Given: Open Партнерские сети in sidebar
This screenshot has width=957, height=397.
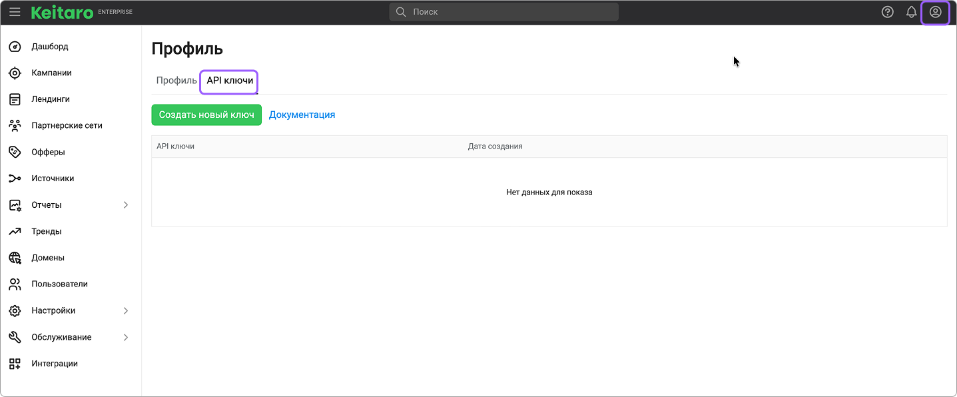Looking at the screenshot, I should pyautogui.click(x=67, y=125).
